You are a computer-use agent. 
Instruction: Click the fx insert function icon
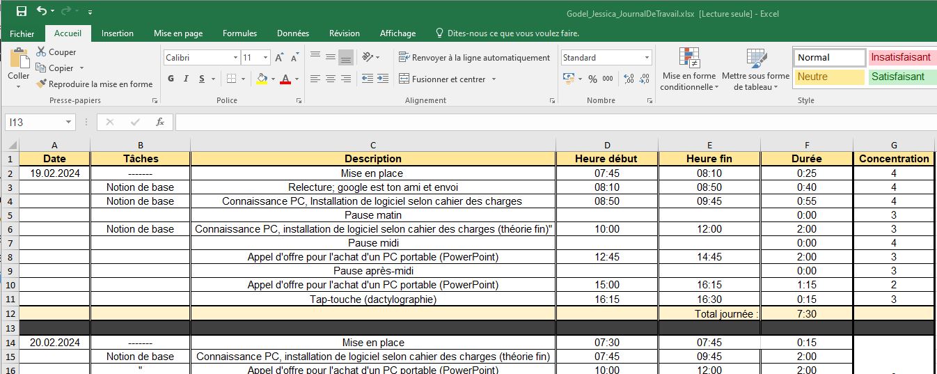[x=160, y=122]
